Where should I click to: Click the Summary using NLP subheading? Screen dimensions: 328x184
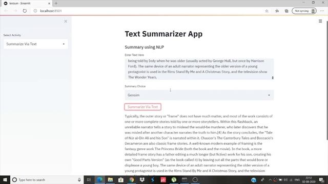tap(145, 47)
